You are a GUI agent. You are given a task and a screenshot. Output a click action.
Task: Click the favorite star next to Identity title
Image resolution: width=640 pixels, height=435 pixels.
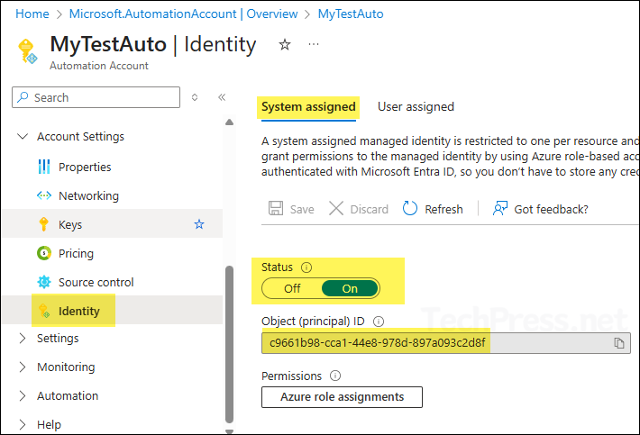tap(285, 44)
